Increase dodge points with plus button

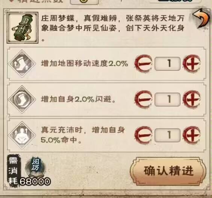click(192, 99)
